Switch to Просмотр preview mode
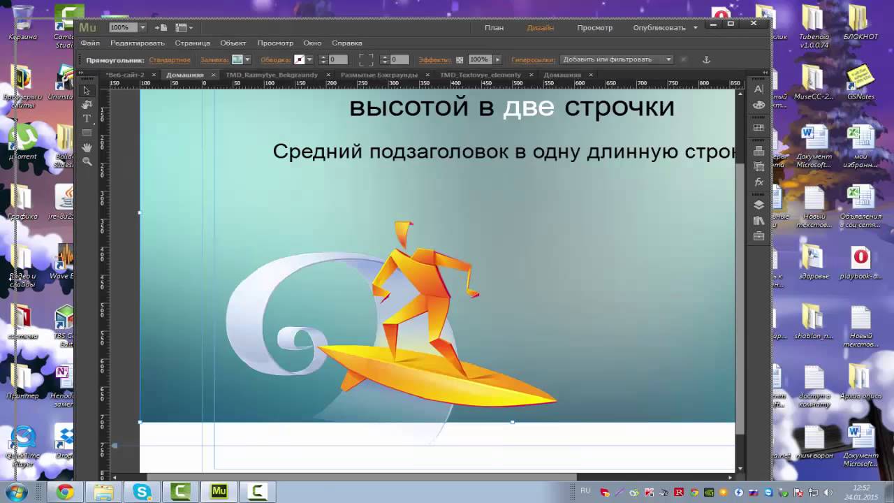 pos(594,28)
